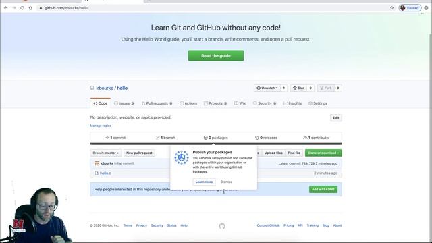Click the fork count

point(338,88)
